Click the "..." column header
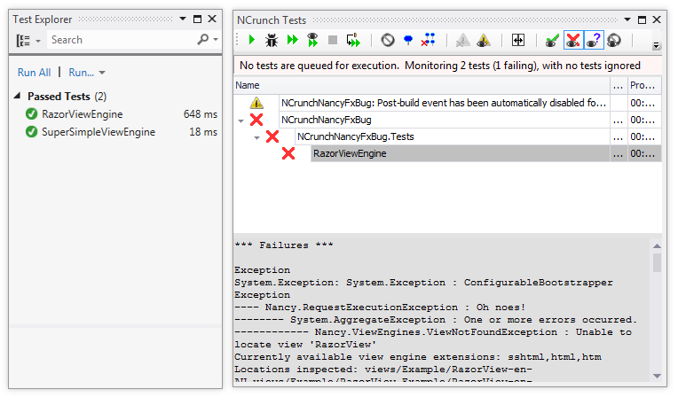Screen dimensions: 678x397 (x=619, y=86)
